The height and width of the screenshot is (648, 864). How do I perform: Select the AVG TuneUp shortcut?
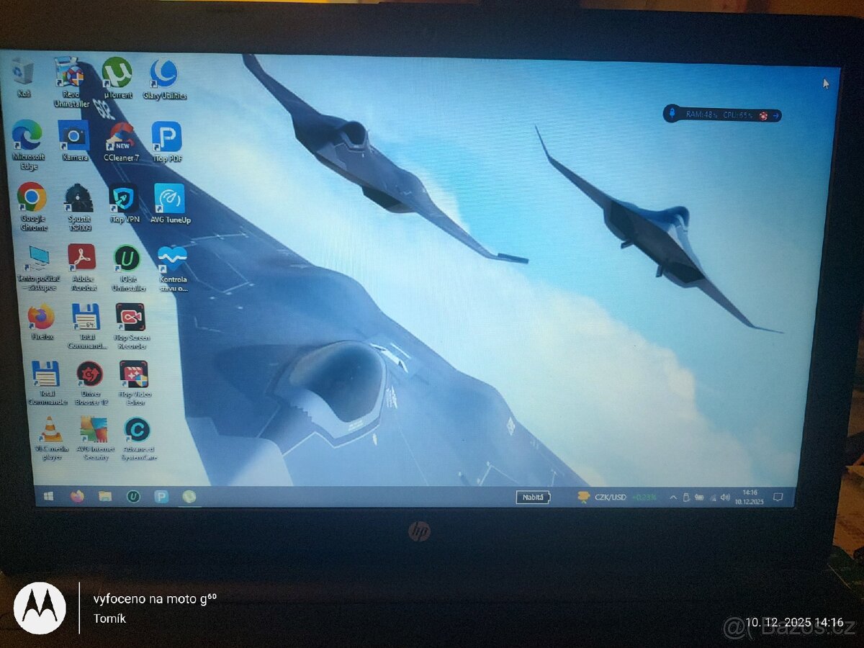click(170, 199)
